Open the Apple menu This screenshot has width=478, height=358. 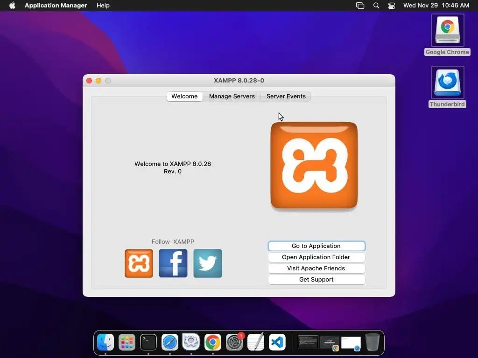pyautogui.click(x=12, y=6)
